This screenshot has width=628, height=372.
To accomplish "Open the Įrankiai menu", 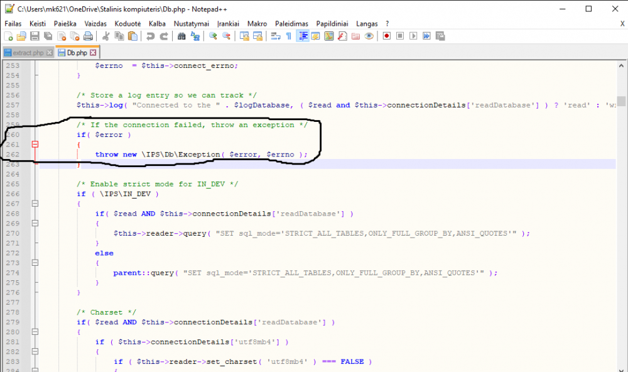I will tap(229, 24).
